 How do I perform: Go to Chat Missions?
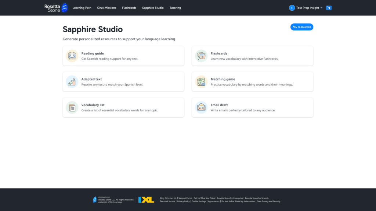coord(106,8)
